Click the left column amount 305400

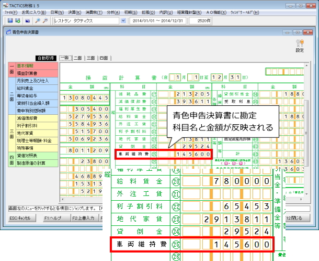coord(85,109)
